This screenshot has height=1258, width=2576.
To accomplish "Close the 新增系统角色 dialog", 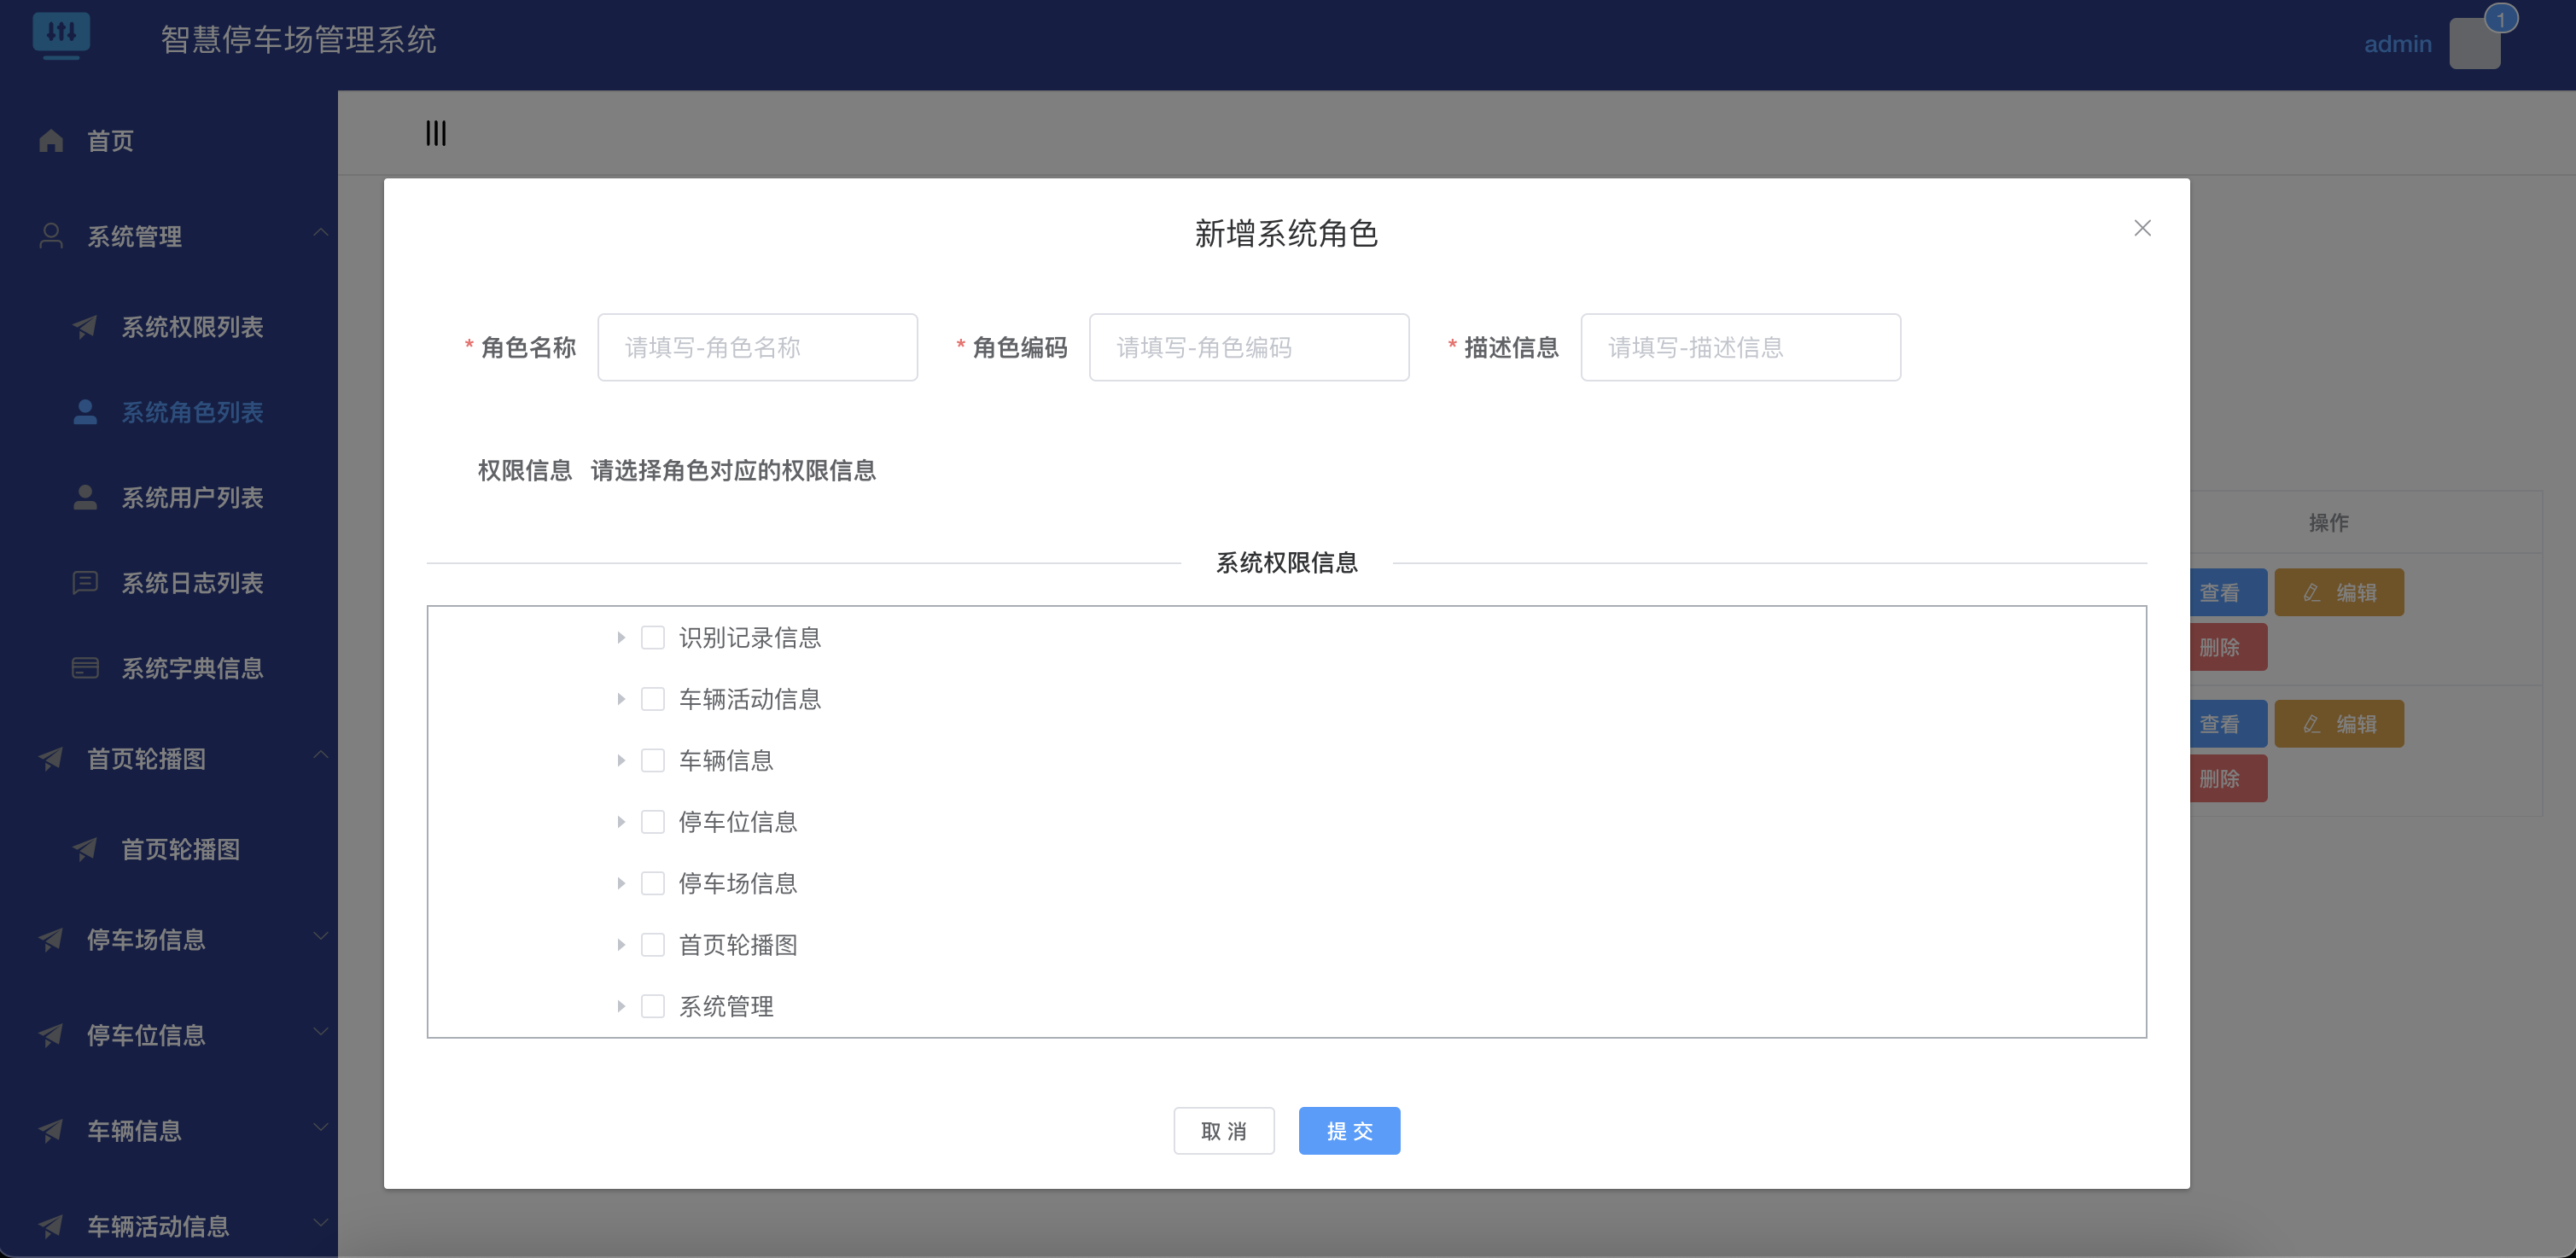I will tap(2142, 228).
